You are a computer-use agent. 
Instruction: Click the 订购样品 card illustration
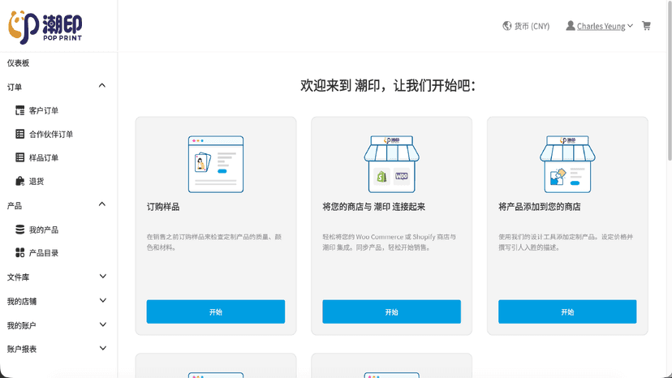(x=216, y=164)
